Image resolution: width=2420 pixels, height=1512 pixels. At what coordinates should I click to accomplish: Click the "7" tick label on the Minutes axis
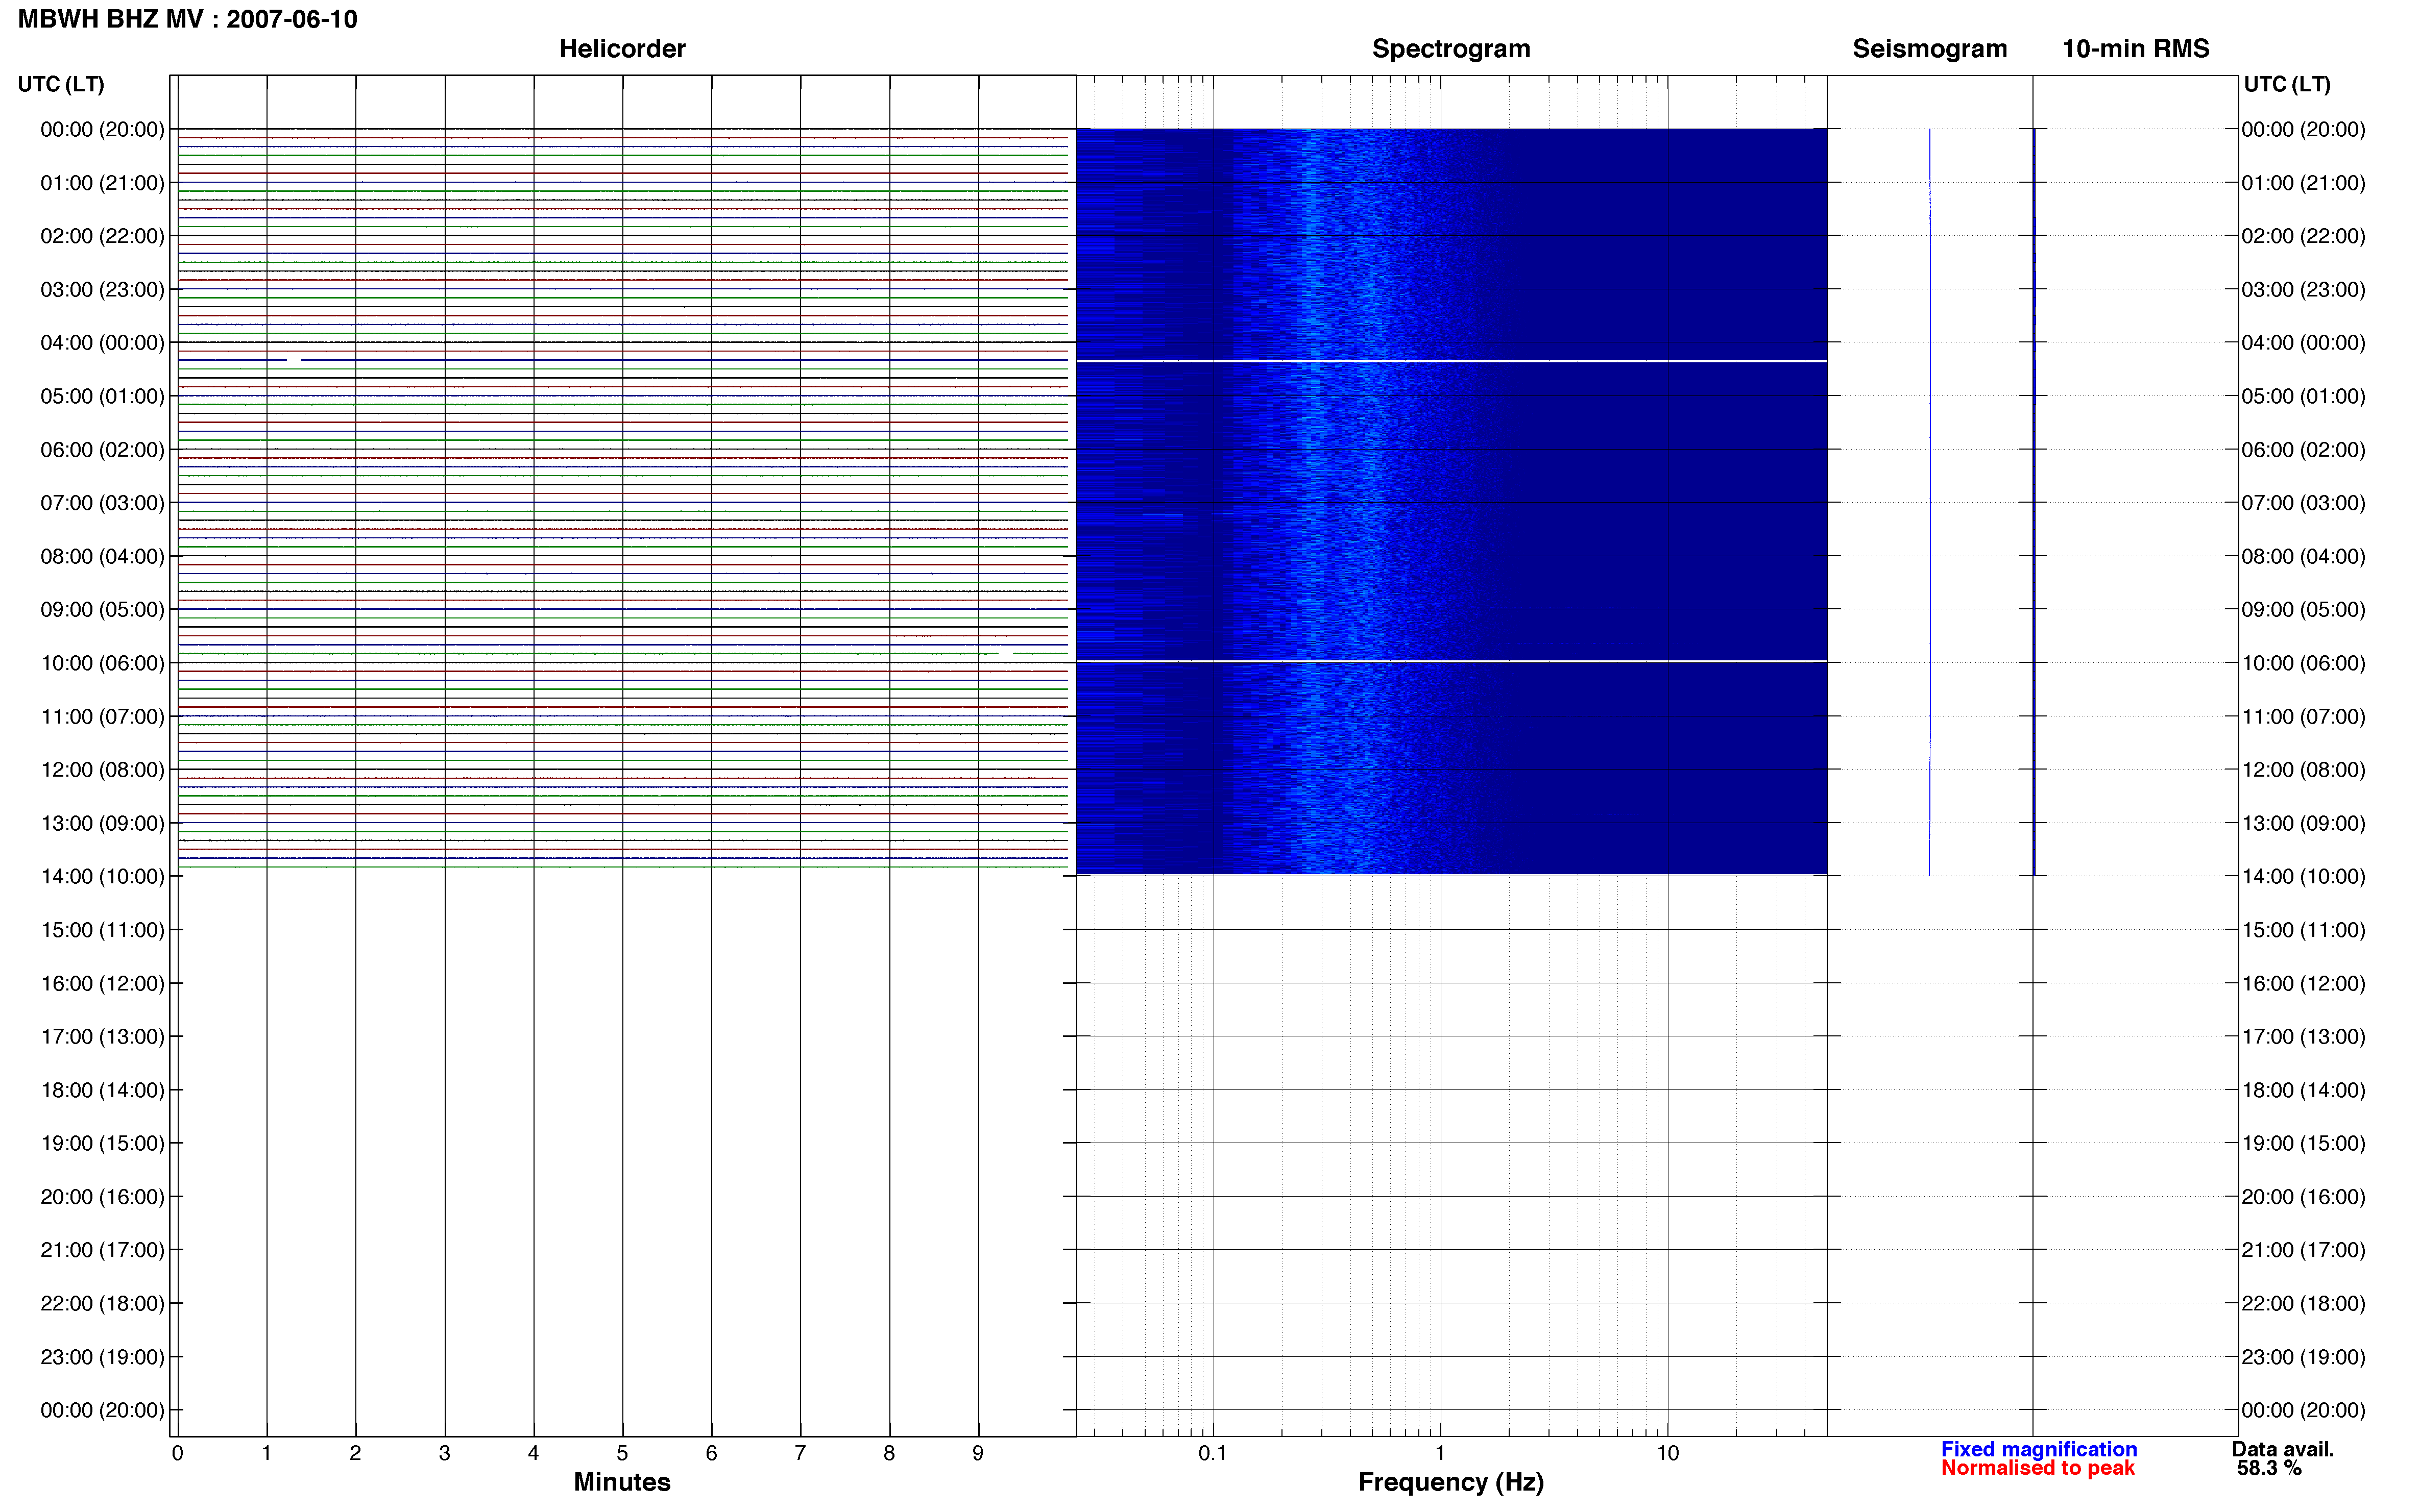coord(801,1453)
